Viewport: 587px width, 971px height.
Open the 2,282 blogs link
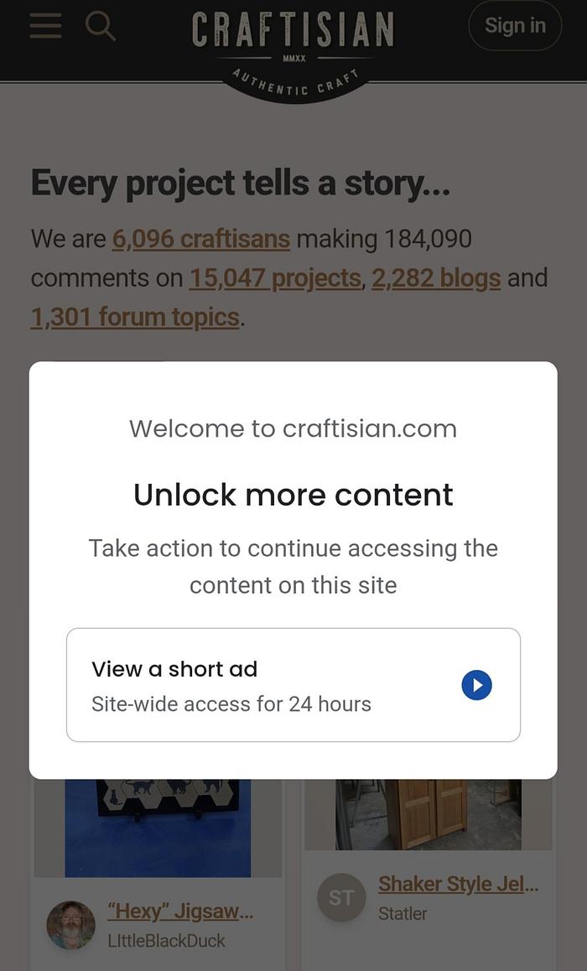436,278
